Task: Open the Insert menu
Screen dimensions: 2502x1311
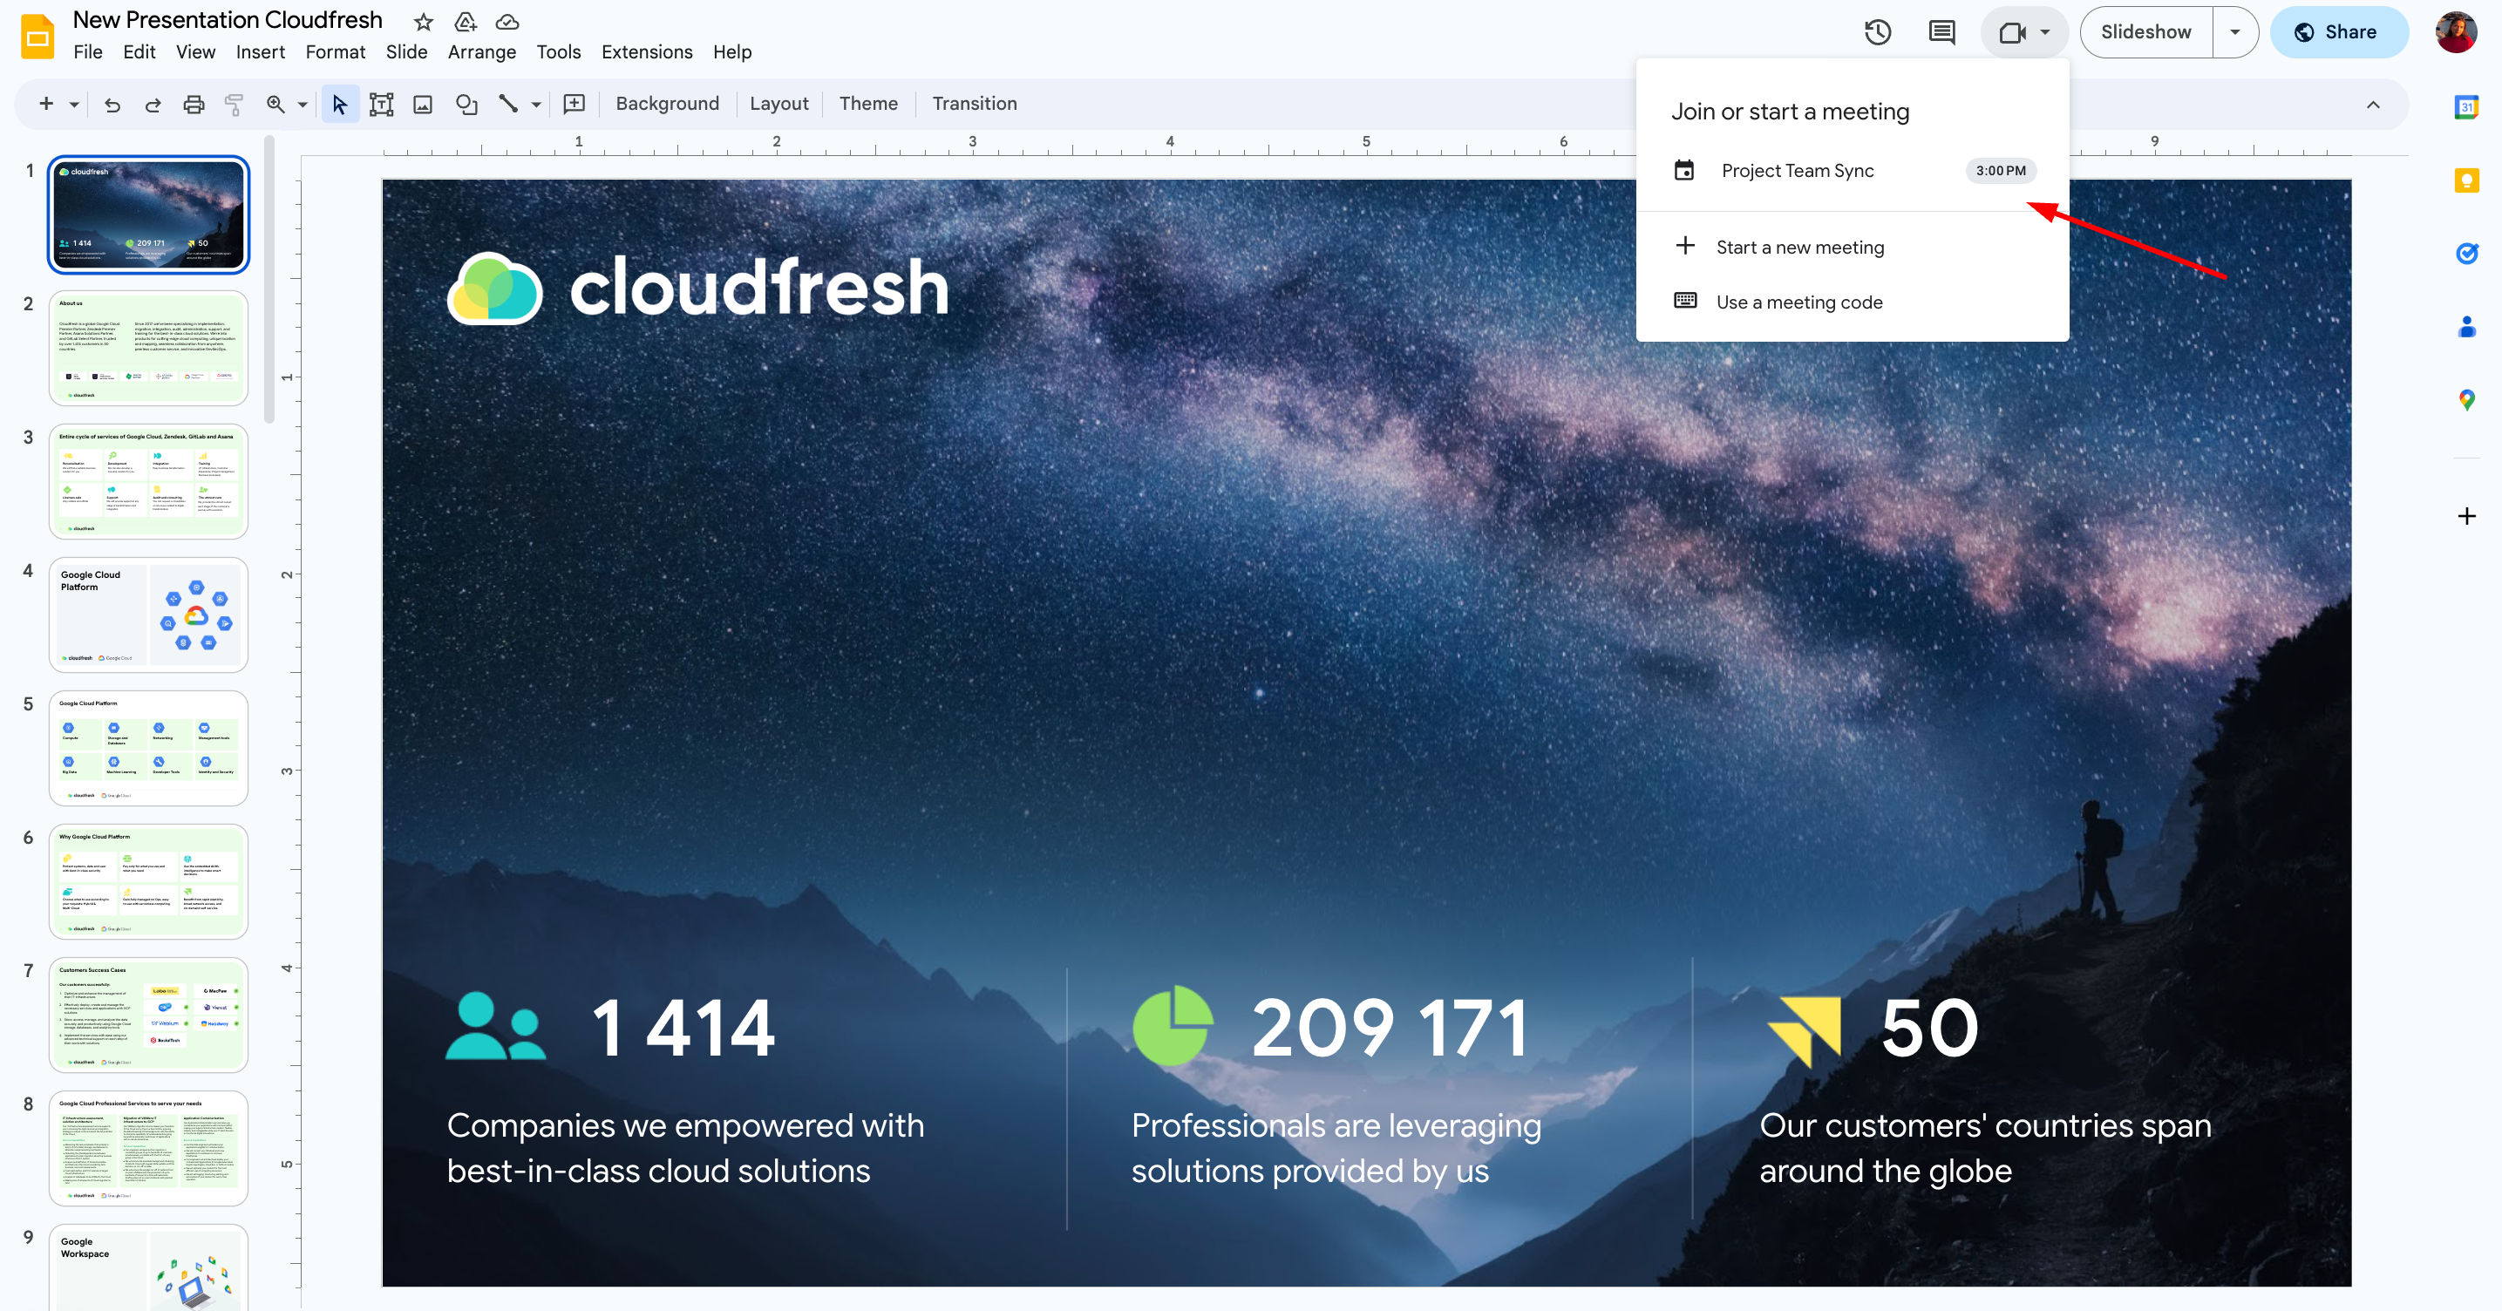Action: point(261,51)
